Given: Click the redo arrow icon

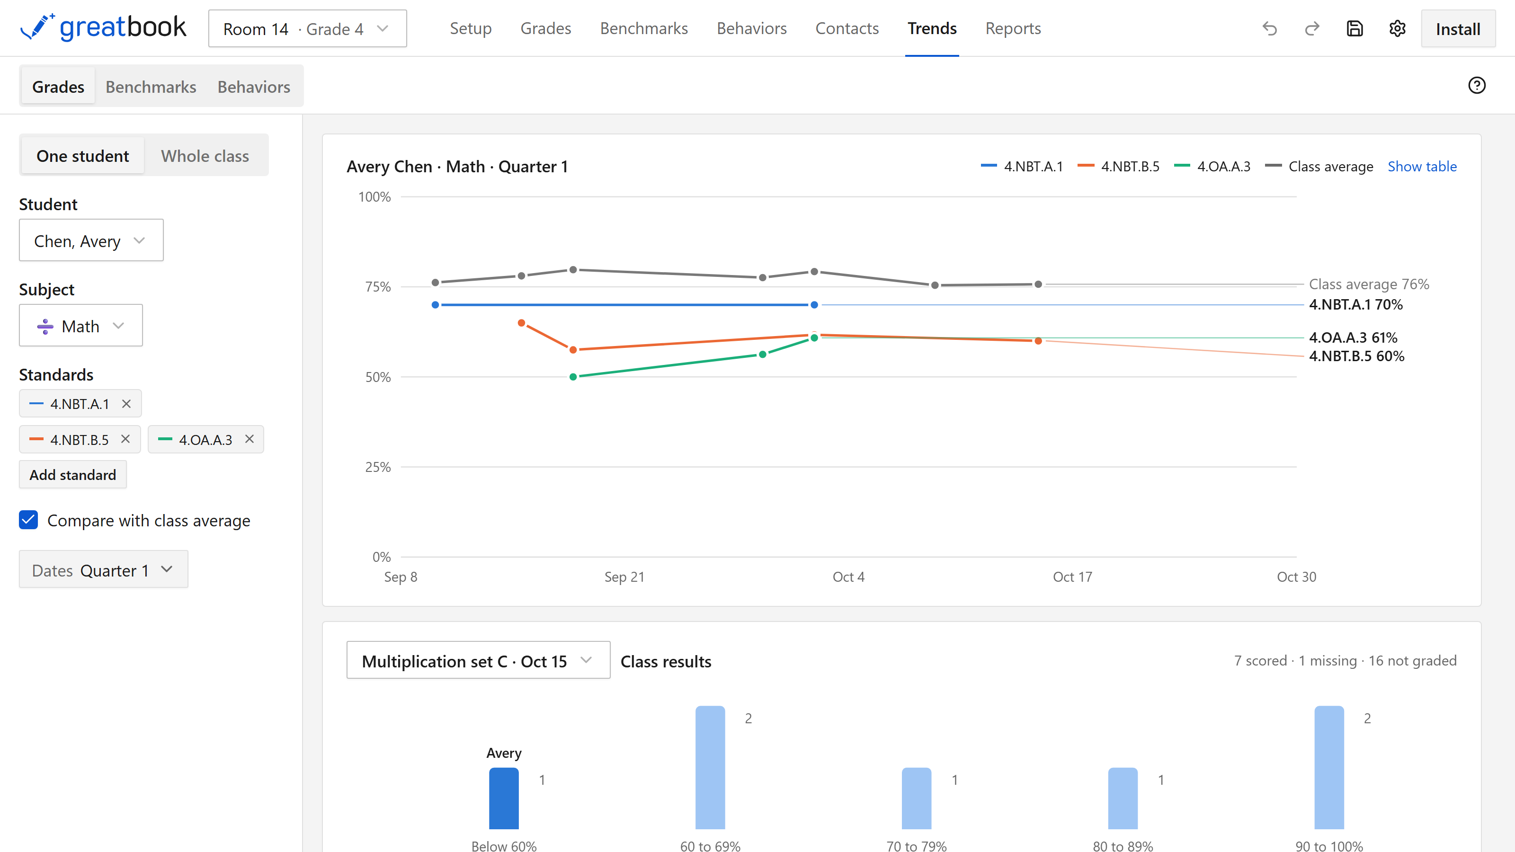Looking at the screenshot, I should pos(1312,28).
